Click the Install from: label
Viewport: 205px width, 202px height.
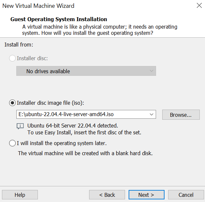coord(19,45)
